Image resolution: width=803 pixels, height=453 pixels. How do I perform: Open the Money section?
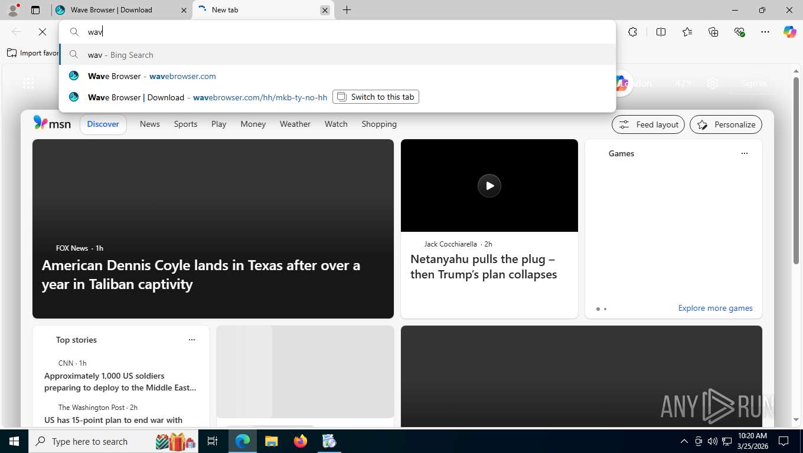pyautogui.click(x=253, y=124)
